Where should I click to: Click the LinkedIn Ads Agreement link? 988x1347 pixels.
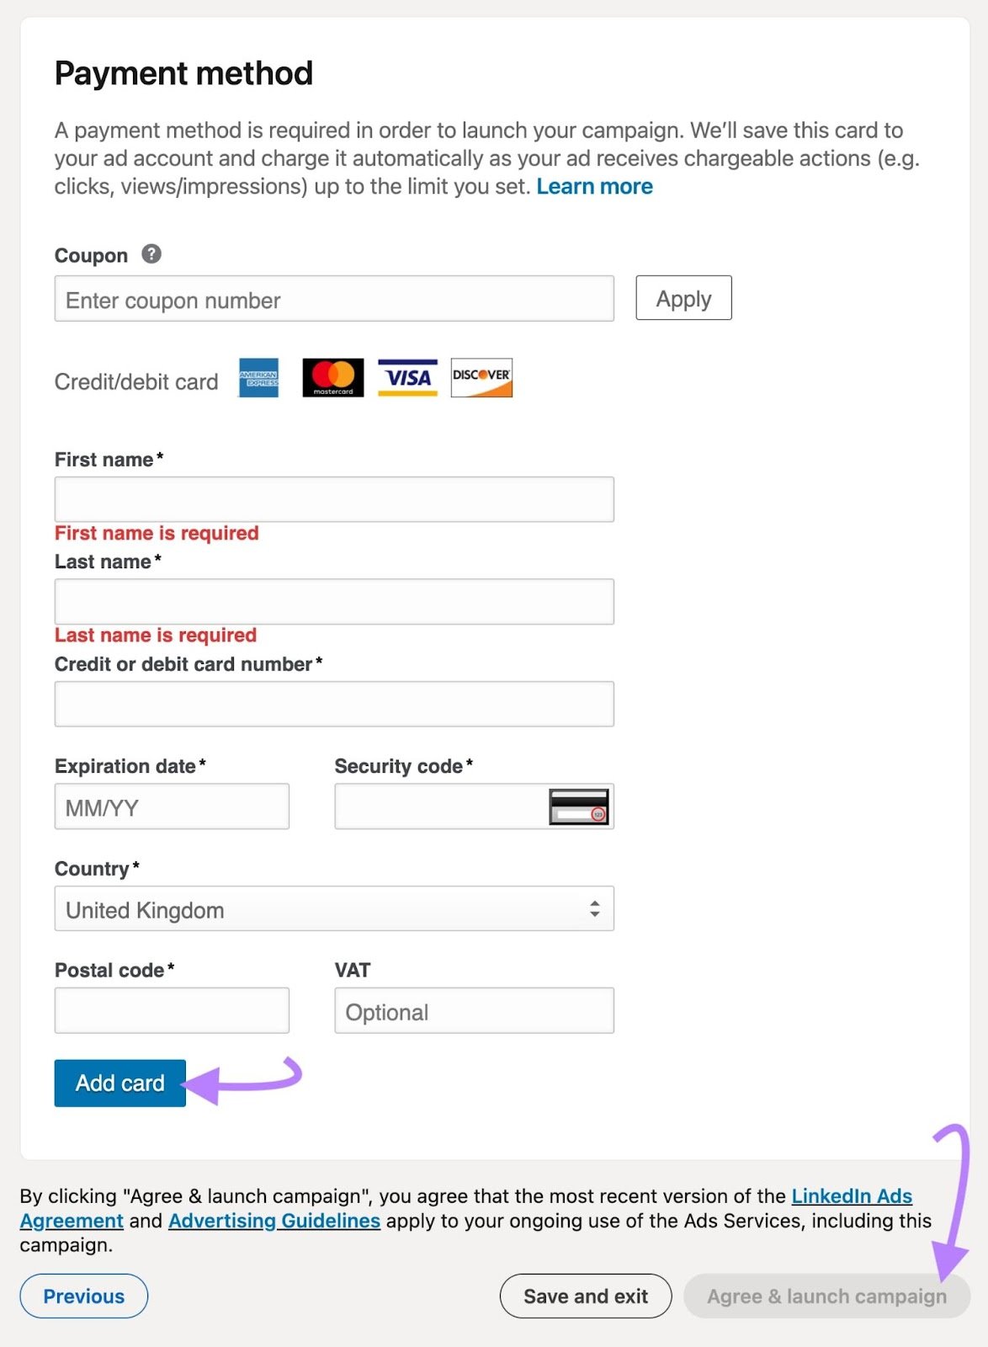[x=852, y=1195]
